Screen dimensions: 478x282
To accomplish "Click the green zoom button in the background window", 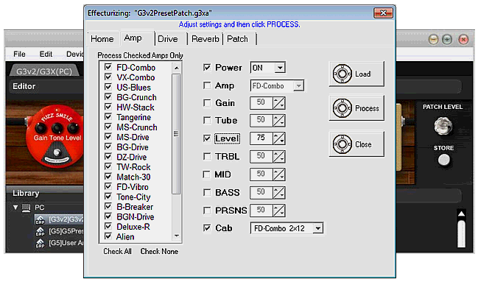I will [x=447, y=40].
